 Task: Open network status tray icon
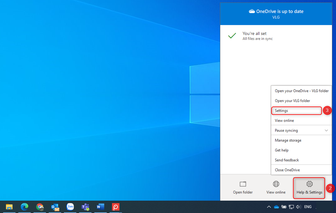click(x=291, y=207)
